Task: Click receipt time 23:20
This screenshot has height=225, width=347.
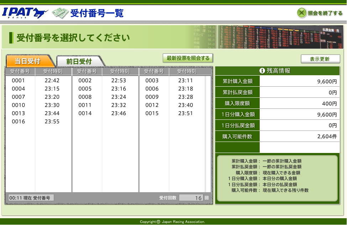Action: coord(52,97)
